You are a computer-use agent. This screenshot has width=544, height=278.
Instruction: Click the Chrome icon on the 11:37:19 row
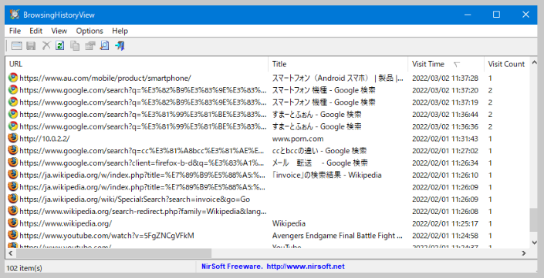point(13,102)
